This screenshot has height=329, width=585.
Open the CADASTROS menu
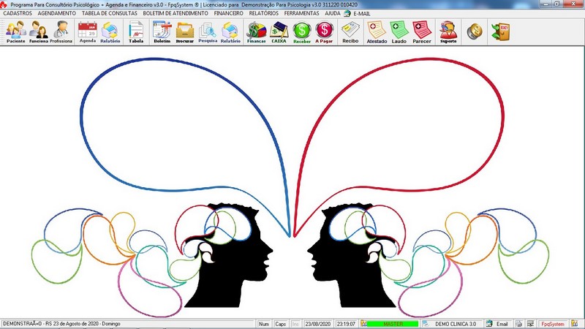[x=18, y=13]
